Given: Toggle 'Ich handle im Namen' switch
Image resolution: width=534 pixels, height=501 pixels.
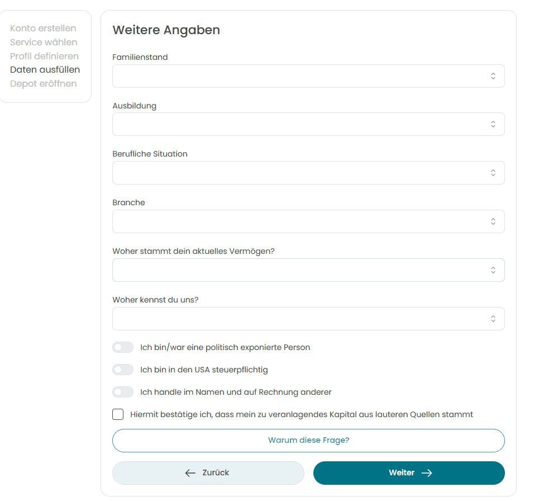Looking at the screenshot, I should (123, 392).
